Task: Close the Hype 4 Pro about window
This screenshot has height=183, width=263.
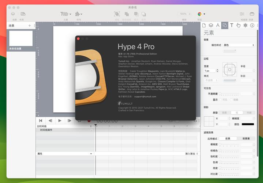Action: point(78,39)
